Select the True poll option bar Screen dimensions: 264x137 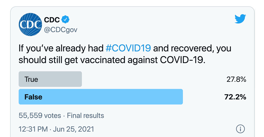coord(50,79)
